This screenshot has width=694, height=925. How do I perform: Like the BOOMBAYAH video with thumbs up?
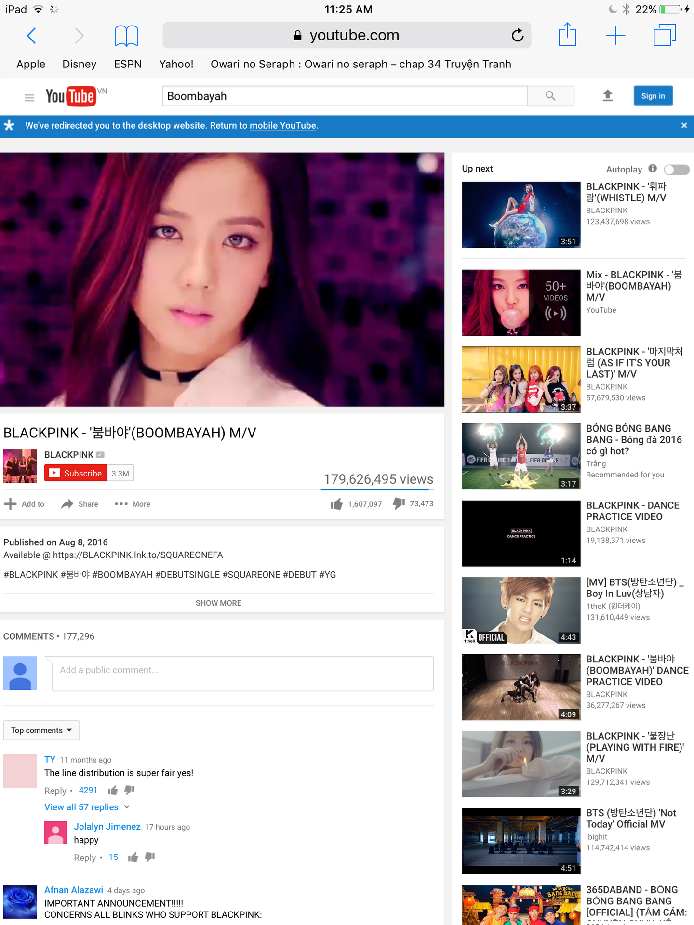336,504
